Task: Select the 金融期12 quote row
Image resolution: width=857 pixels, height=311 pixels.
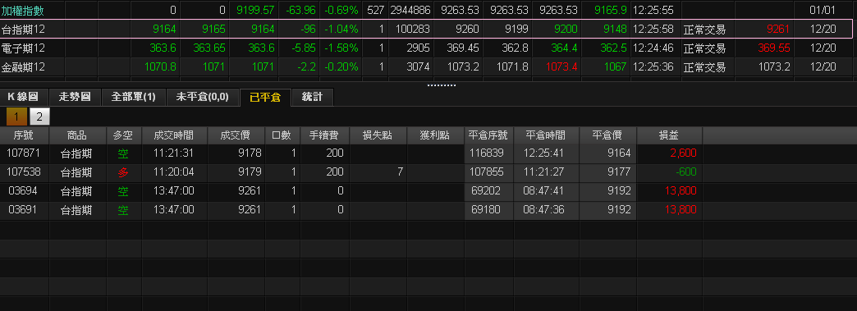Action: click(426, 67)
